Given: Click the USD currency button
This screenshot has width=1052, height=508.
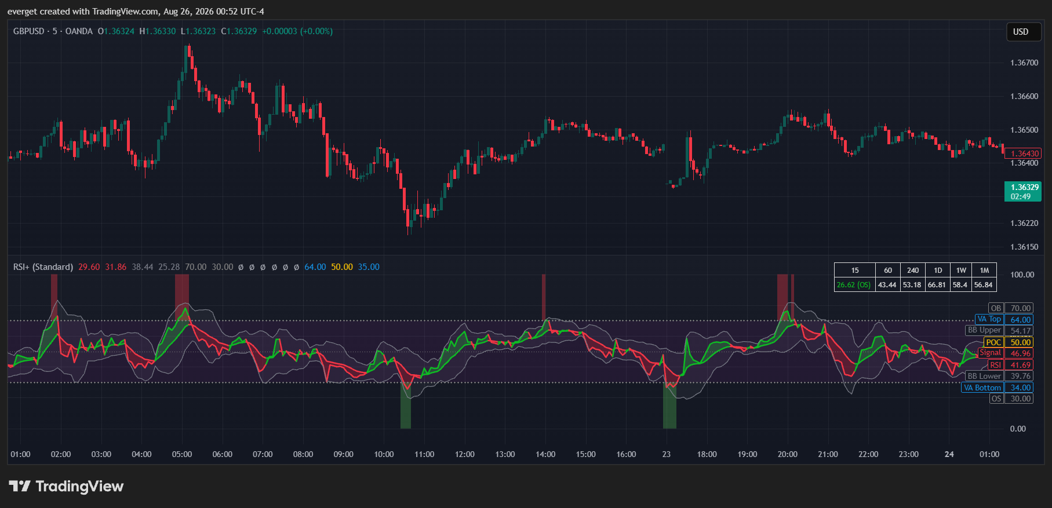Looking at the screenshot, I should pyautogui.click(x=1023, y=32).
